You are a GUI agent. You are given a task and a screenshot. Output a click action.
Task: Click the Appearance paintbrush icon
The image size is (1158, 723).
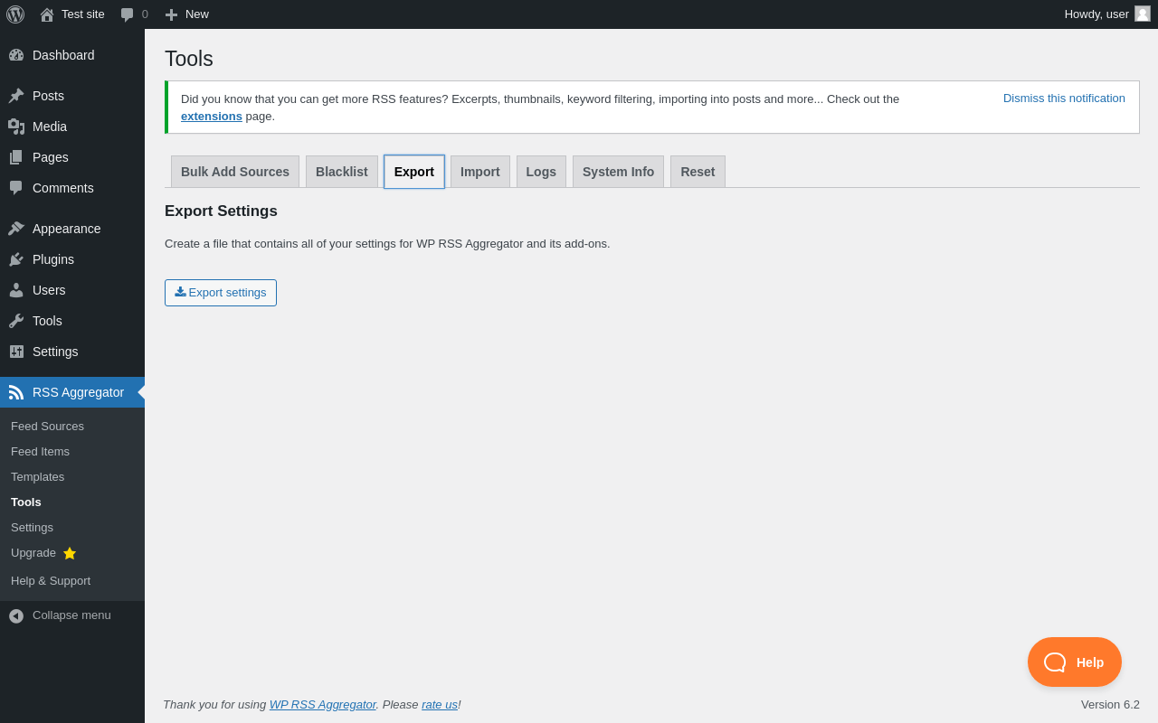(x=16, y=229)
